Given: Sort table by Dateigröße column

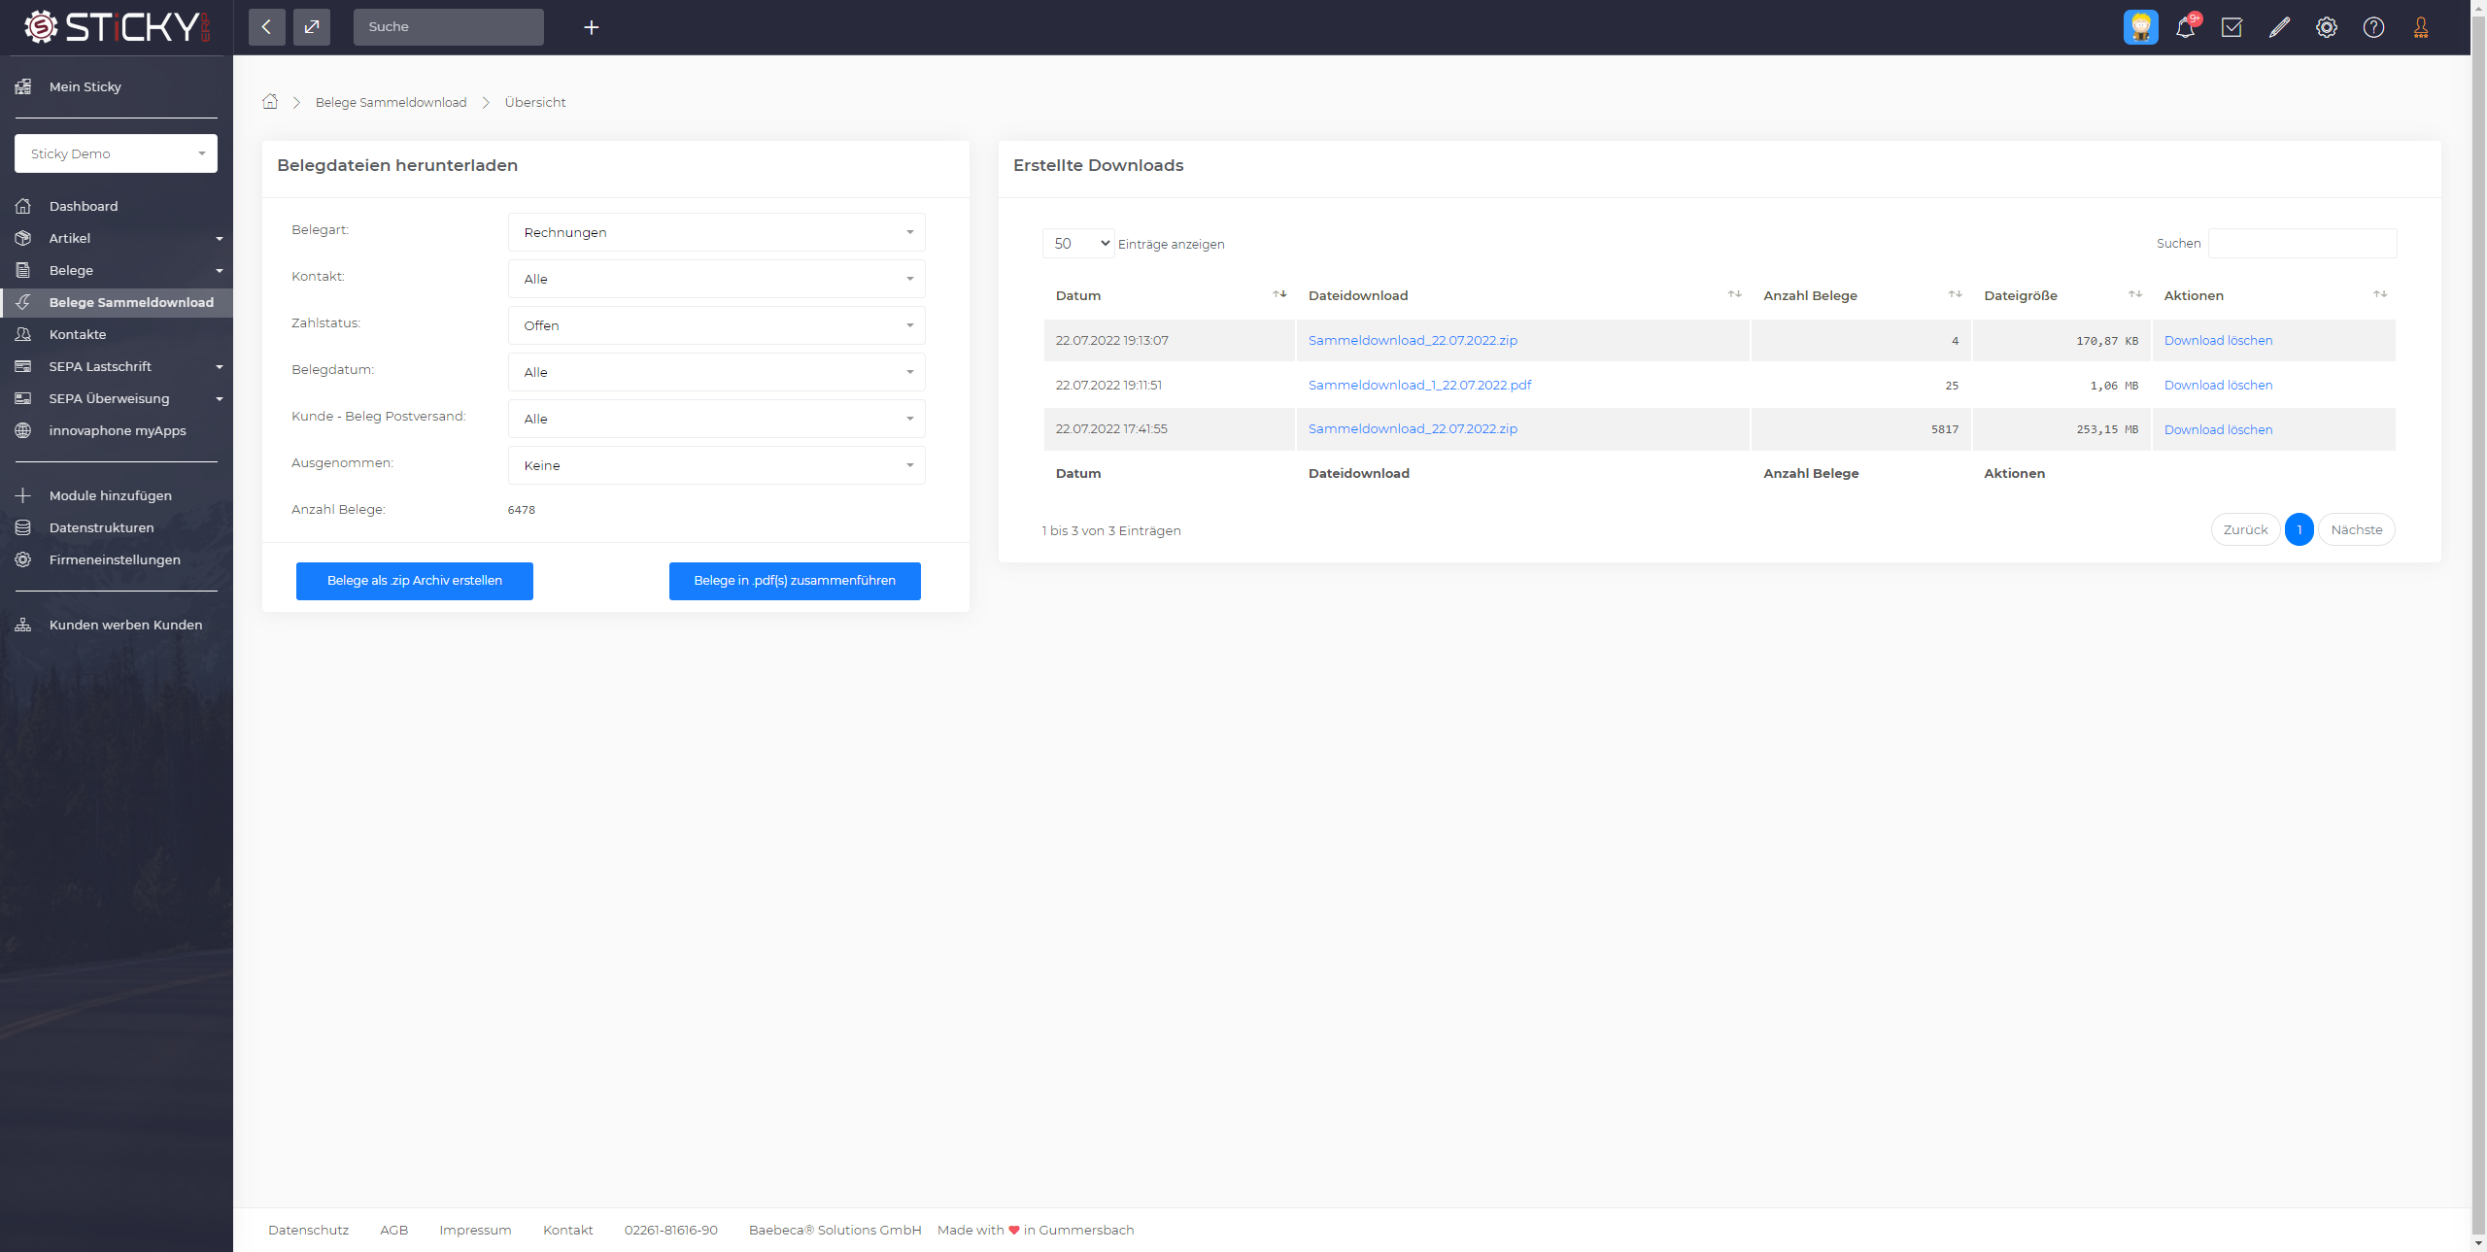Looking at the screenshot, I should [2061, 295].
